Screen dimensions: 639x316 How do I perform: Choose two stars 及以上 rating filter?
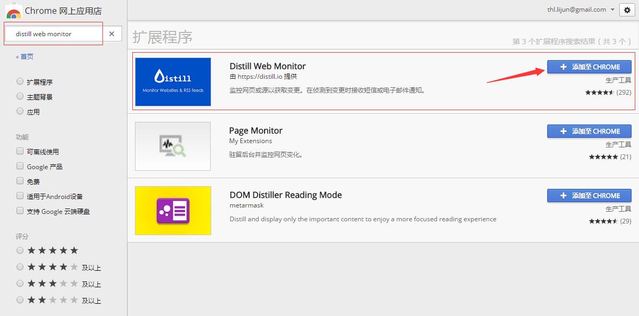click(x=20, y=300)
